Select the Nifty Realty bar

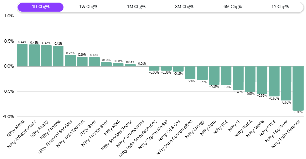click(x=46, y=55)
